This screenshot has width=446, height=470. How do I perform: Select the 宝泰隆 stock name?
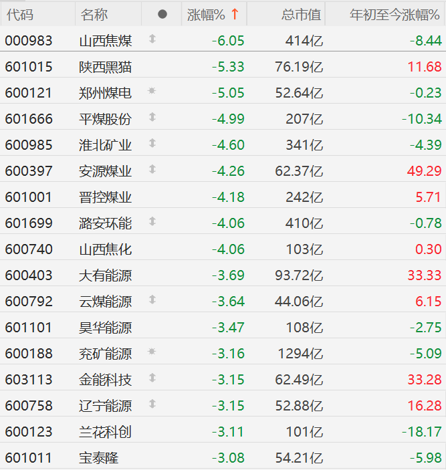(98, 458)
